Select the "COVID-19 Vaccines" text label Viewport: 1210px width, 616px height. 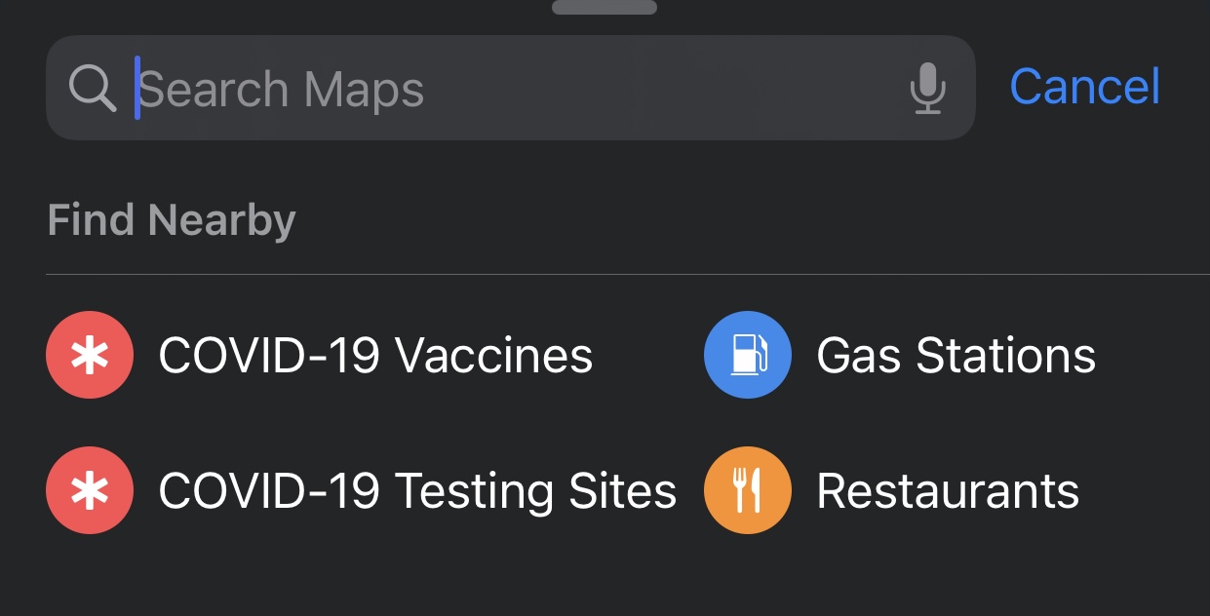click(375, 356)
